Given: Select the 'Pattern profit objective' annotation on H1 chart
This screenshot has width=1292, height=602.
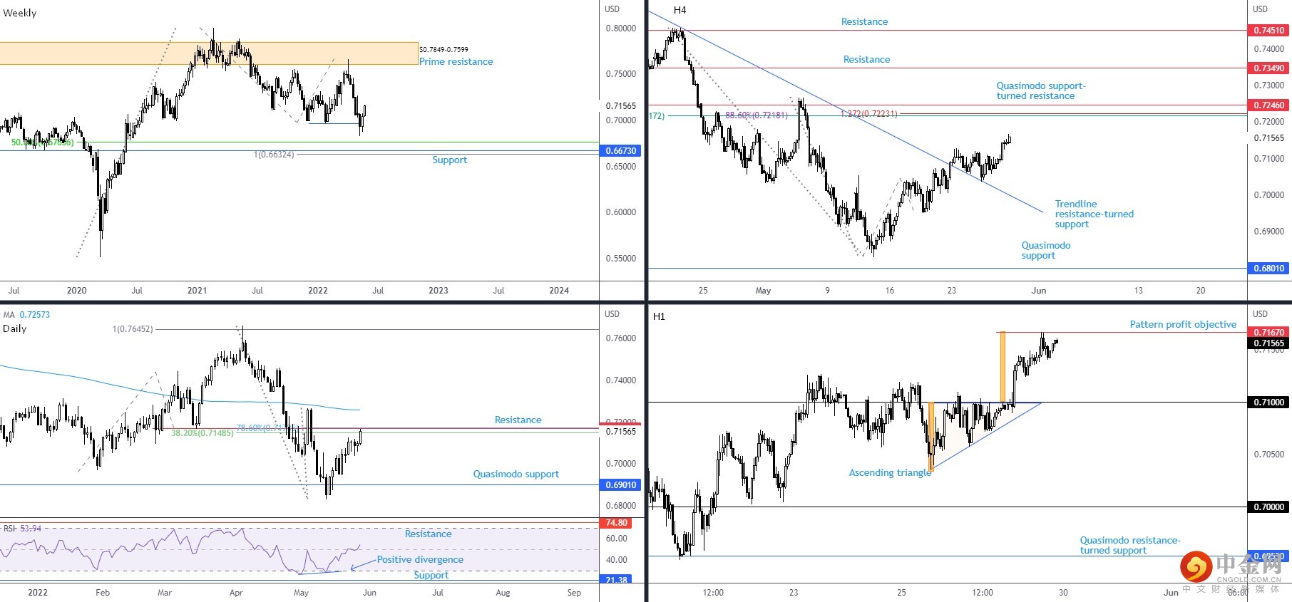Looking at the screenshot, I should click(x=1183, y=324).
